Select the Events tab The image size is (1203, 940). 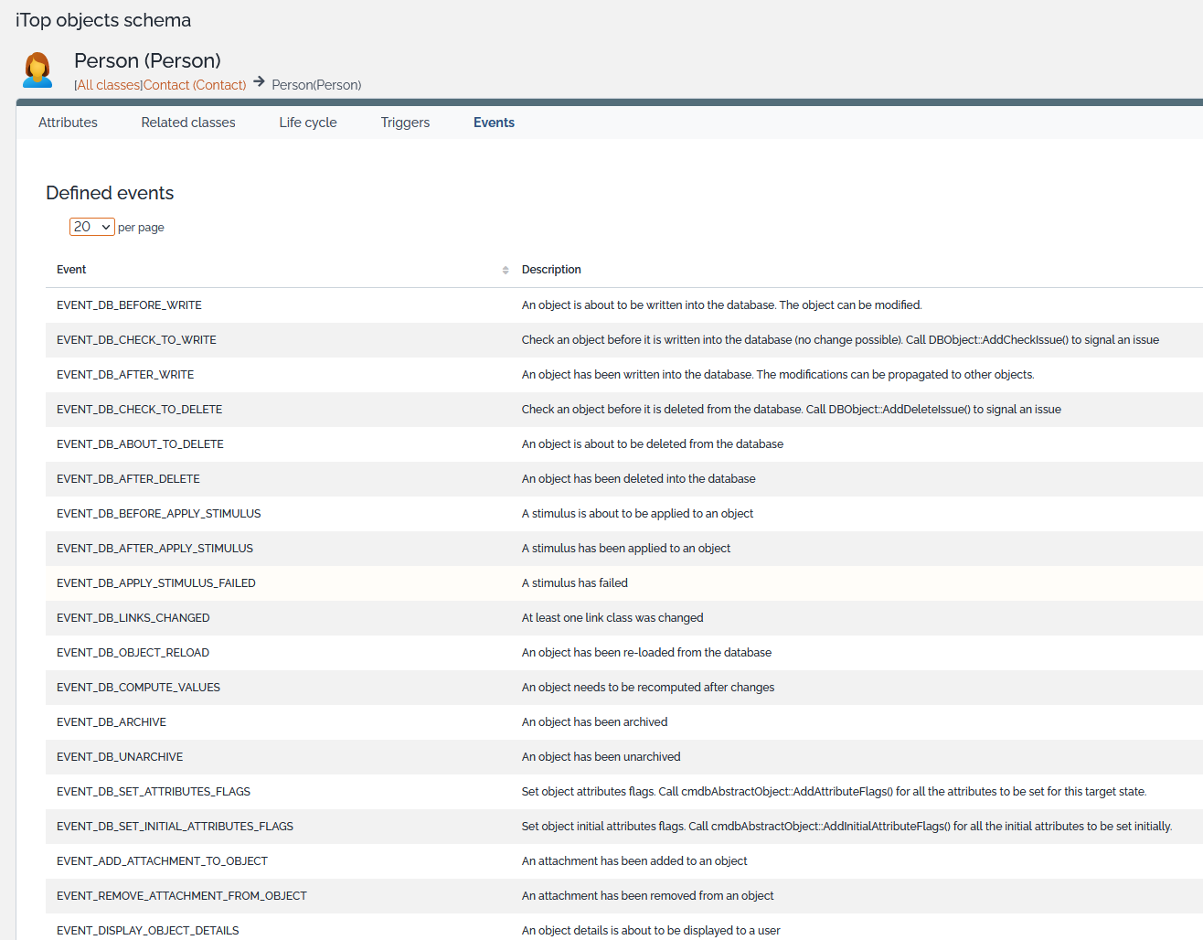coord(494,123)
